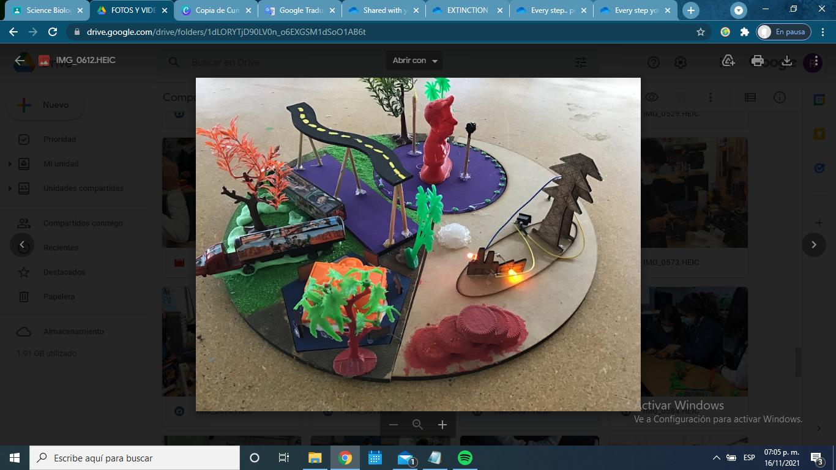836x470 pixels.
Task: Add shortcut to Drive icon in preview header
Action: (x=728, y=61)
